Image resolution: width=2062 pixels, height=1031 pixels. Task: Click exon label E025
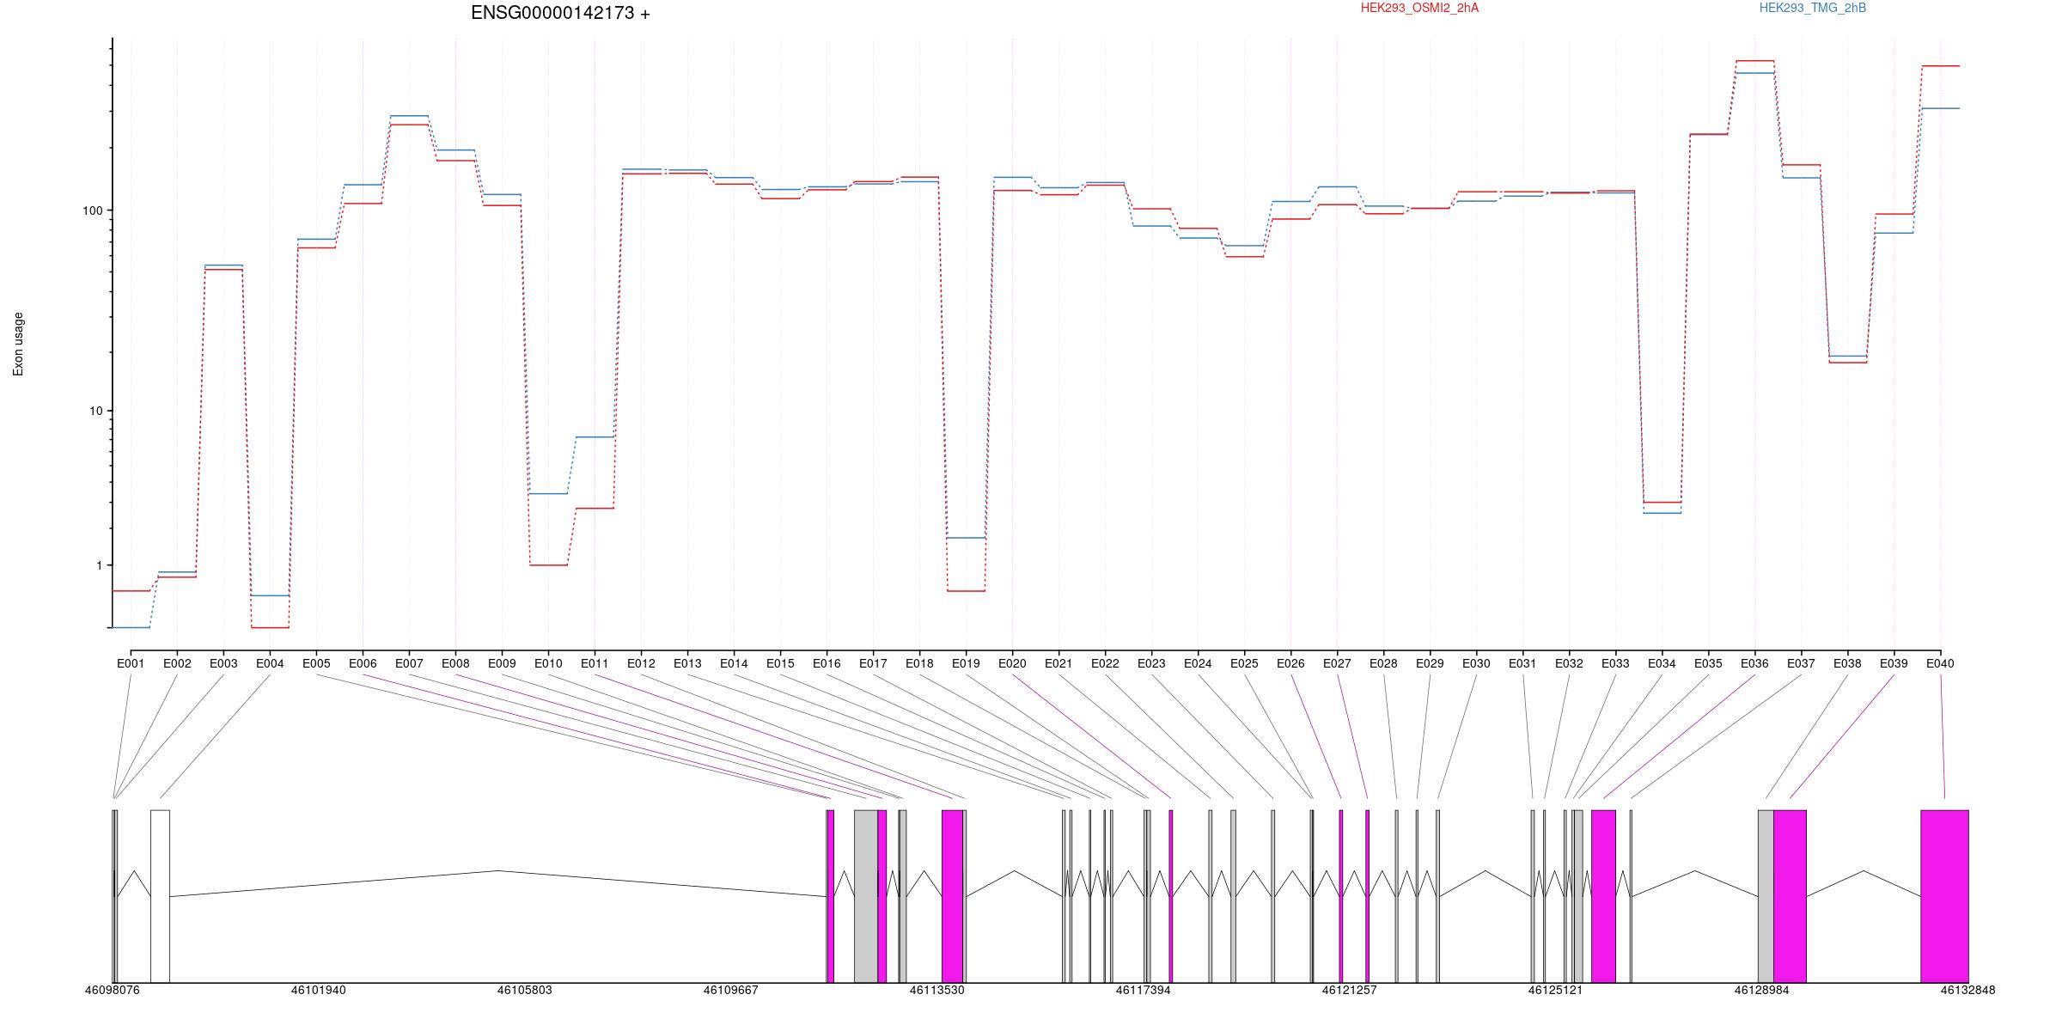[1244, 663]
